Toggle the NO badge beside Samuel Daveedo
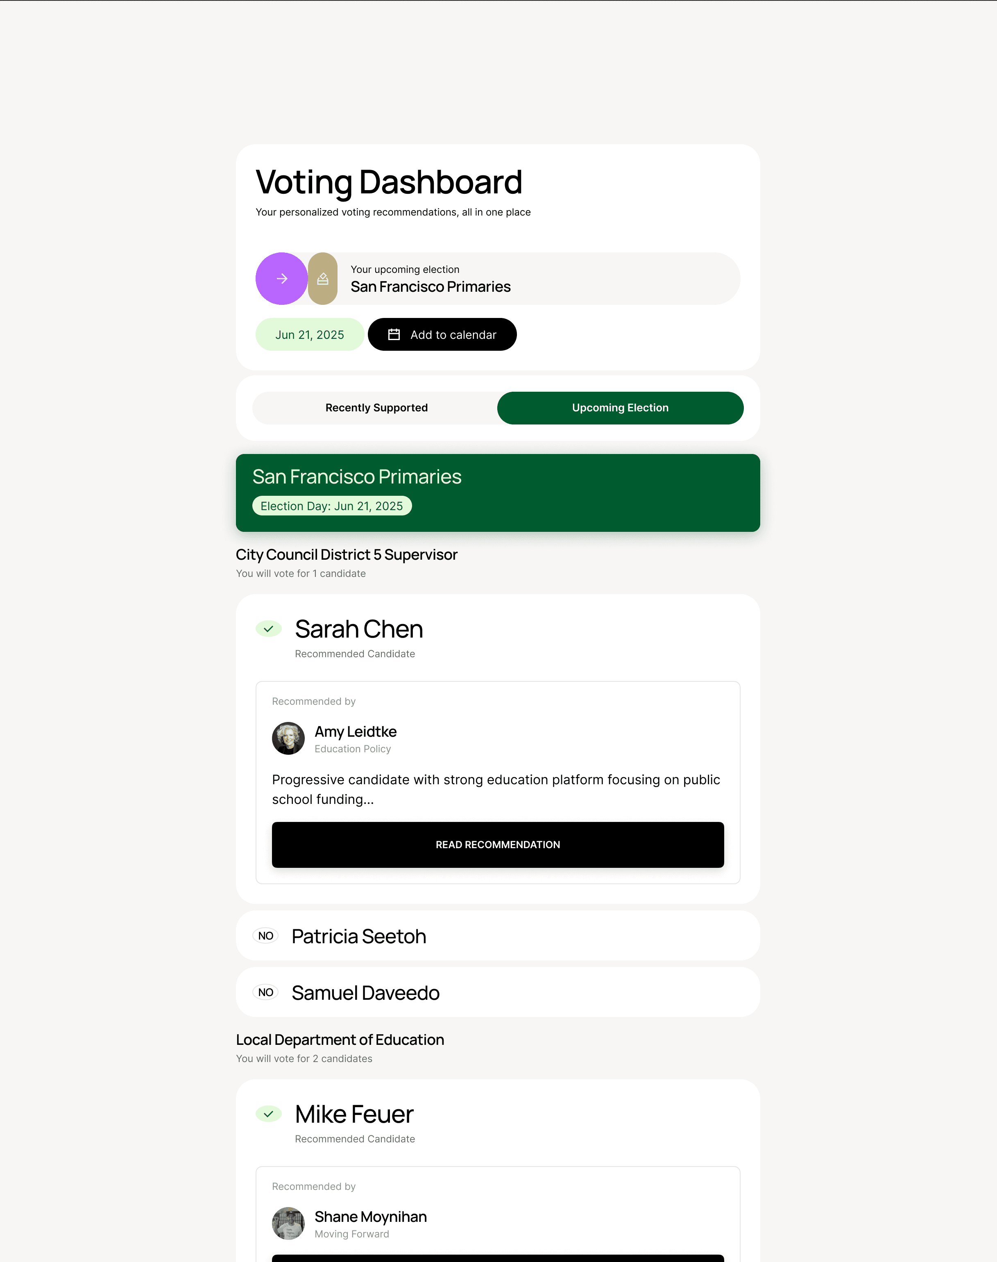Image resolution: width=997 pixels, height=1262 pixels. tap(265, 993)
